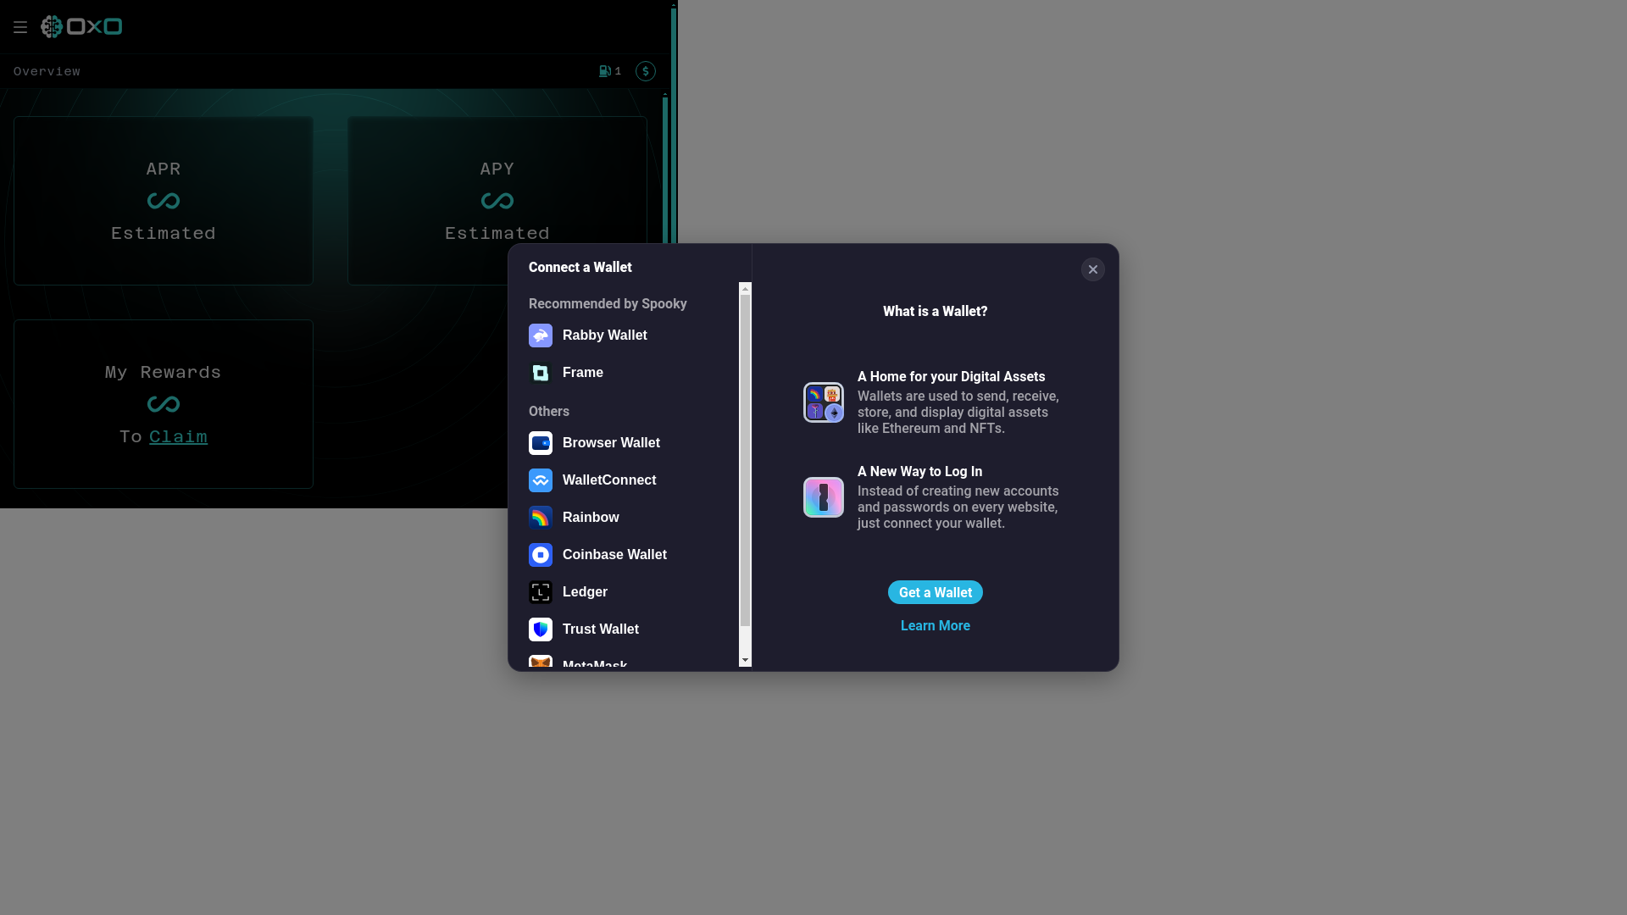1627x915 pixels.
Task: Click the WalletConnect icon
Action: (x=541, y=480)
